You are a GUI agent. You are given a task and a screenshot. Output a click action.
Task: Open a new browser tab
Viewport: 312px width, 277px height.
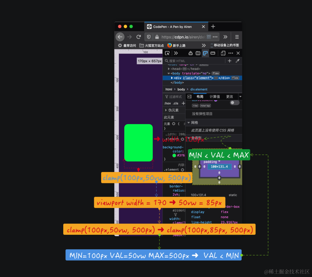(x=213, y=27)
